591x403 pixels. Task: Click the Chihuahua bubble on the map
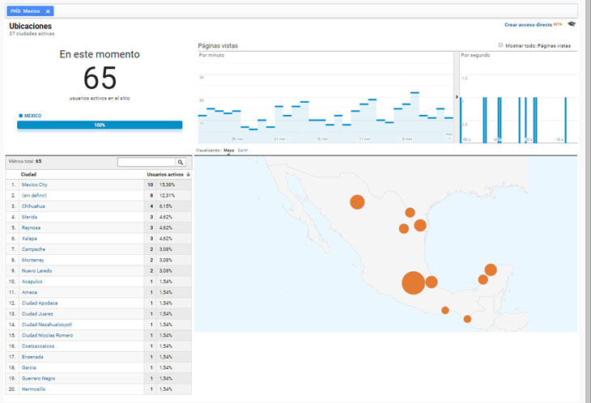pyautogui.click(x=357, y=202)
